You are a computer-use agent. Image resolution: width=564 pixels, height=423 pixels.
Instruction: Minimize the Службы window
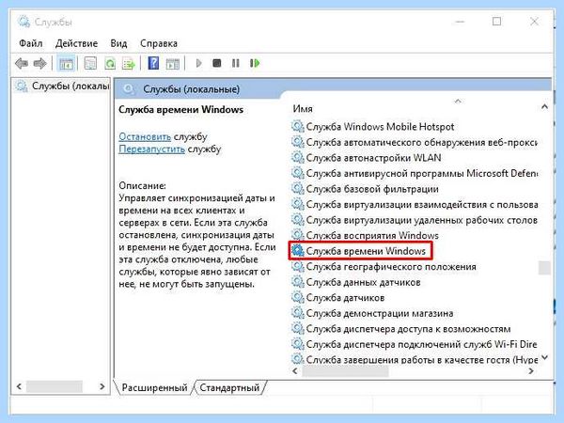[x=460, y=22]
